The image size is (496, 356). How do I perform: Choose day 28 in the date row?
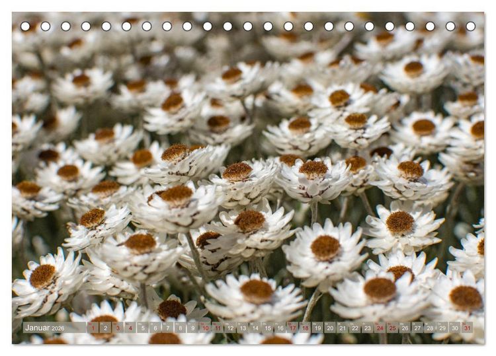click(x=431, y=328)
